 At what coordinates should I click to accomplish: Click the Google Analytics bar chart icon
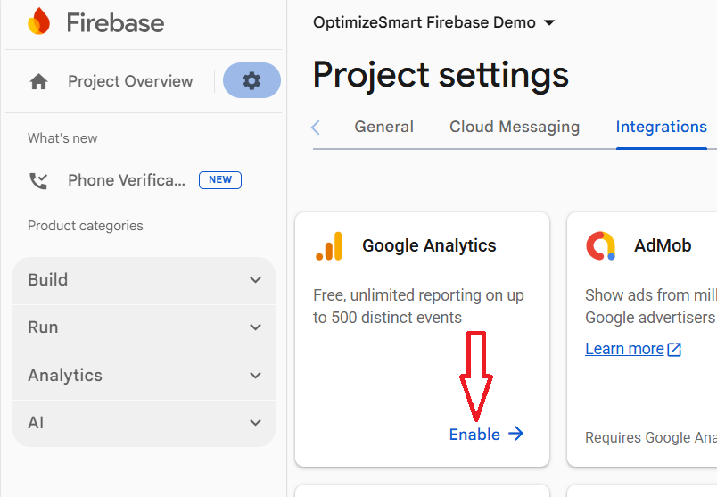click(329, 246)
